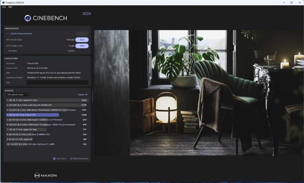Select the Threadripper 1950X ranking row
The height and width of the screenshot is (183, 304).
click(x=47, y=125)
